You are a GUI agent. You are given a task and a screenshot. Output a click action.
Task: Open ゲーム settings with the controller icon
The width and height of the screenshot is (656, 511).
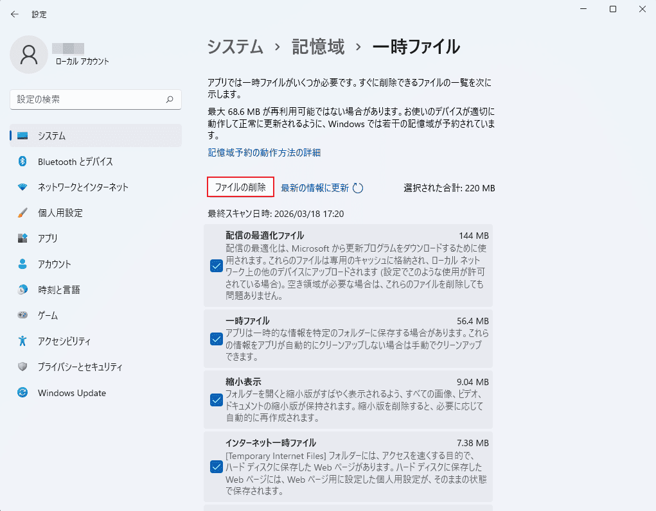pyautogui.click(x=22, y=315)
